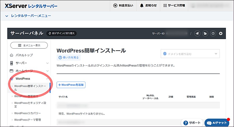Open レンタルサーバー:メニュー link
The image size is (234, 127).
click(31, 16)
